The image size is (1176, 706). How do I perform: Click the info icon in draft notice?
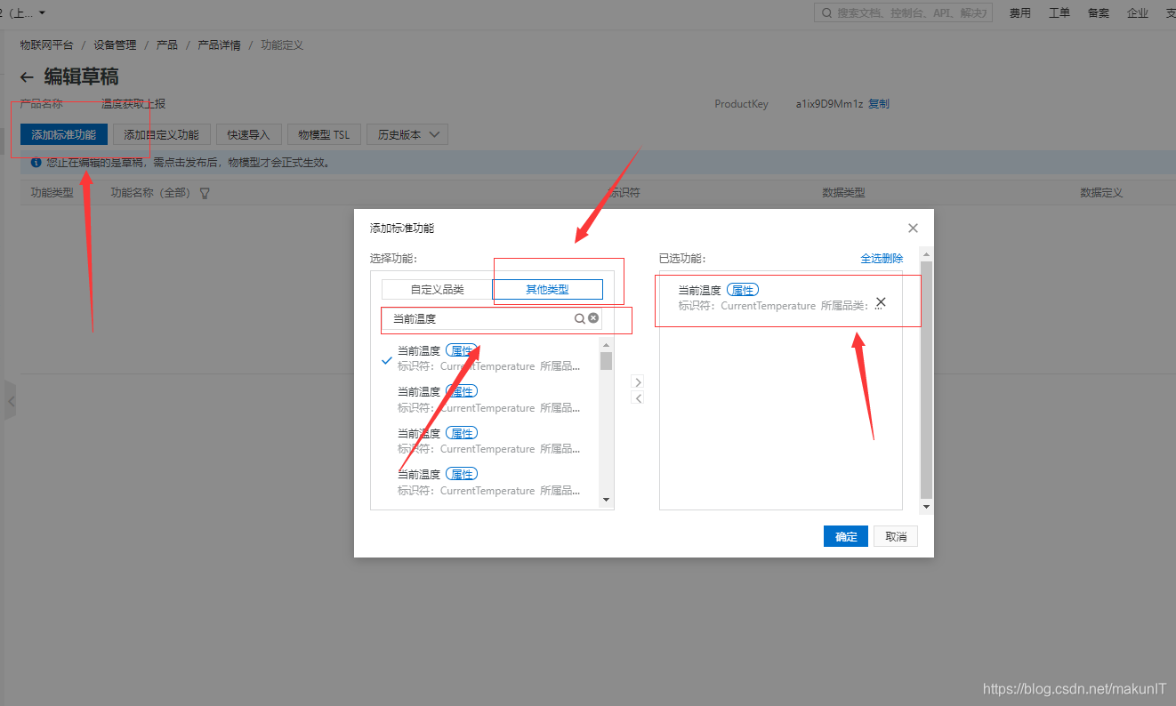click(x=36, y=163)
